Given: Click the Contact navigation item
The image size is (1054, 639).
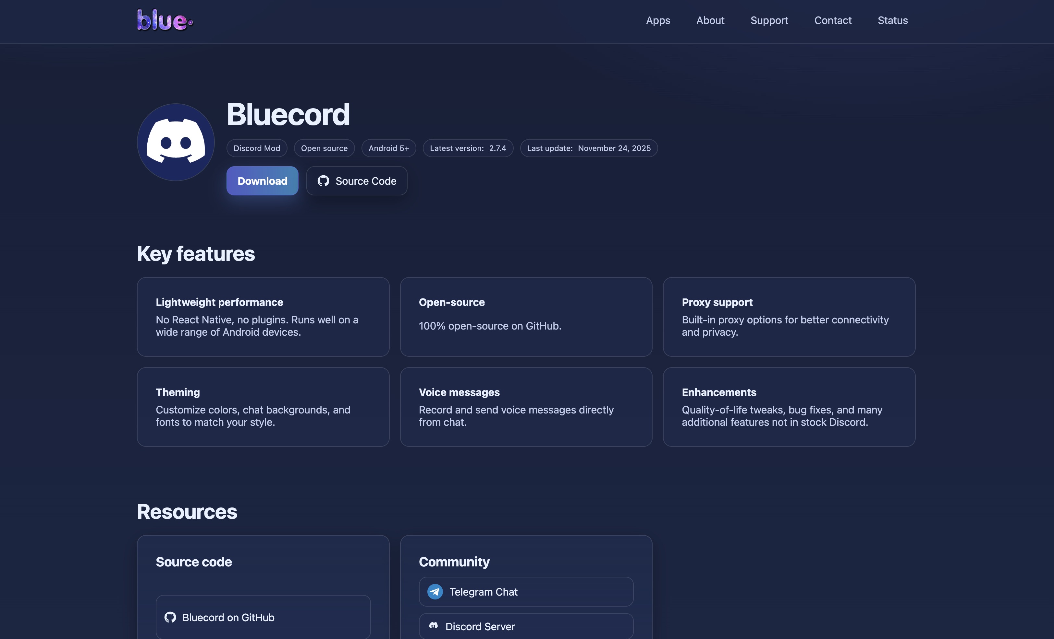Looking at the screenshot, I should [x=833, y=20].
